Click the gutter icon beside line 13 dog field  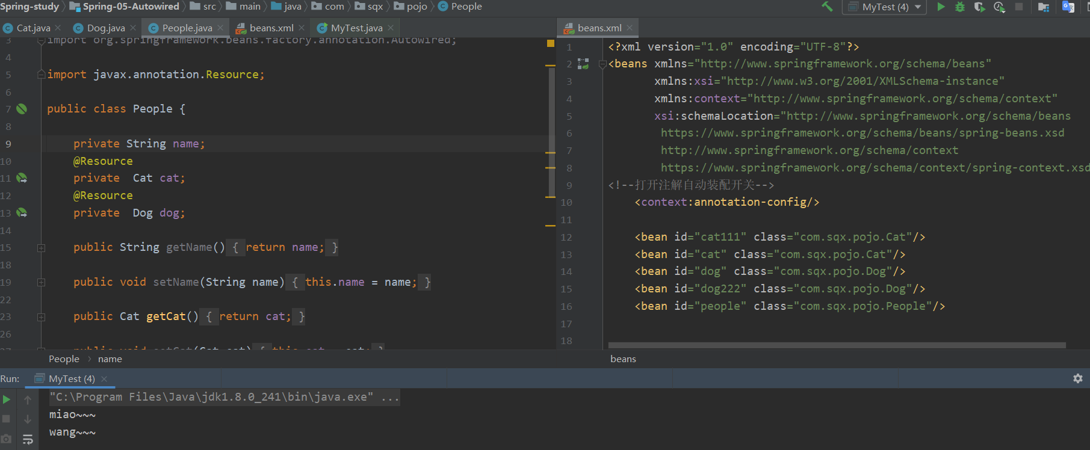click(x=22, y=213)
